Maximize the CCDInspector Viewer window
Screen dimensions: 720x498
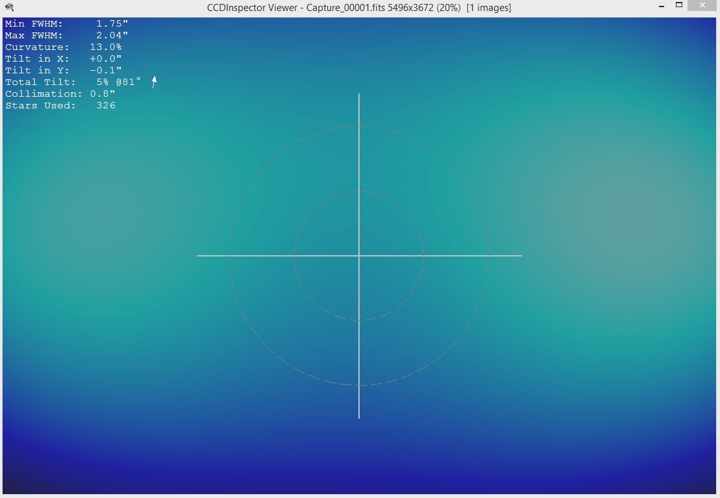click(x=679, y=5)
